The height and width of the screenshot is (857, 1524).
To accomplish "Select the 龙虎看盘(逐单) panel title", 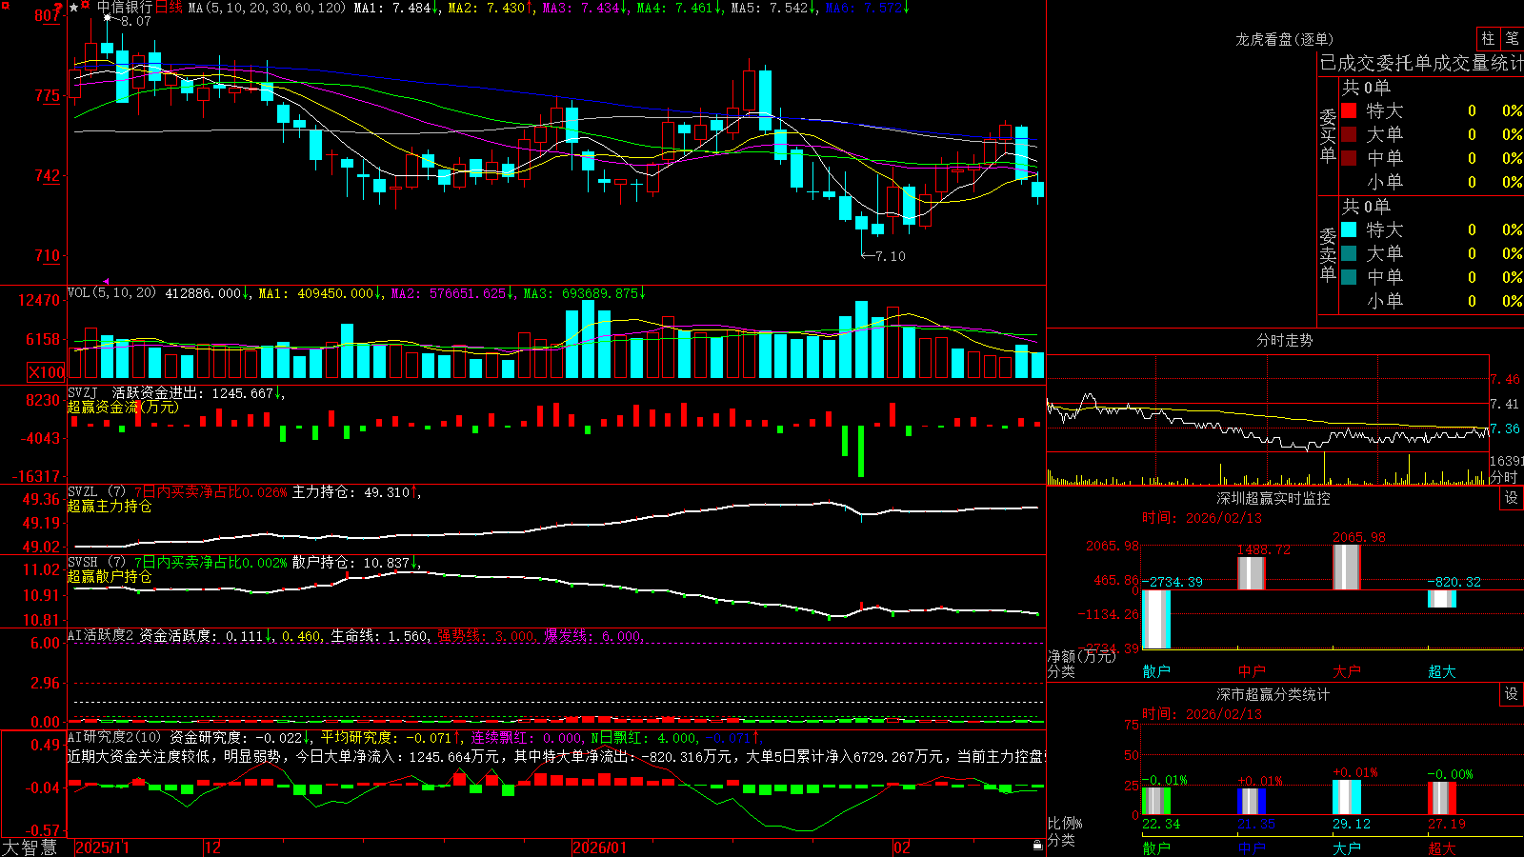I will tap(1284, 39).
